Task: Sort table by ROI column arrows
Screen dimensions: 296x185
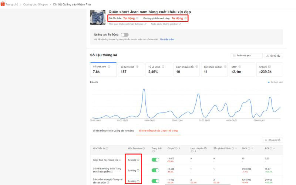Action: pos(274,148)
